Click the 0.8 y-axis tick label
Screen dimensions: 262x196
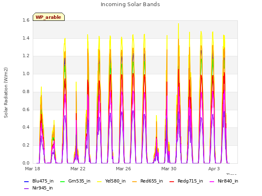26,91
